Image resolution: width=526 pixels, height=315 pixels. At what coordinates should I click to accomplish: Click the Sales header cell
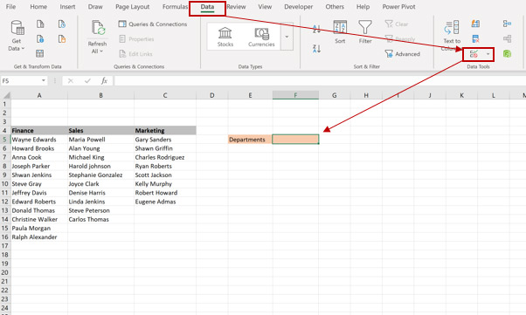coord(100,131)
